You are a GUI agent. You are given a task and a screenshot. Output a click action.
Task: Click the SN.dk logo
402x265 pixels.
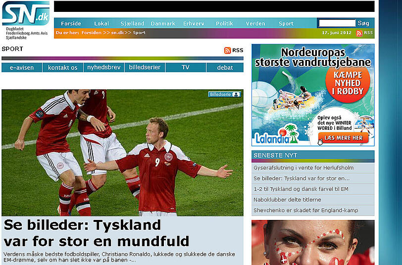[26, 13]
